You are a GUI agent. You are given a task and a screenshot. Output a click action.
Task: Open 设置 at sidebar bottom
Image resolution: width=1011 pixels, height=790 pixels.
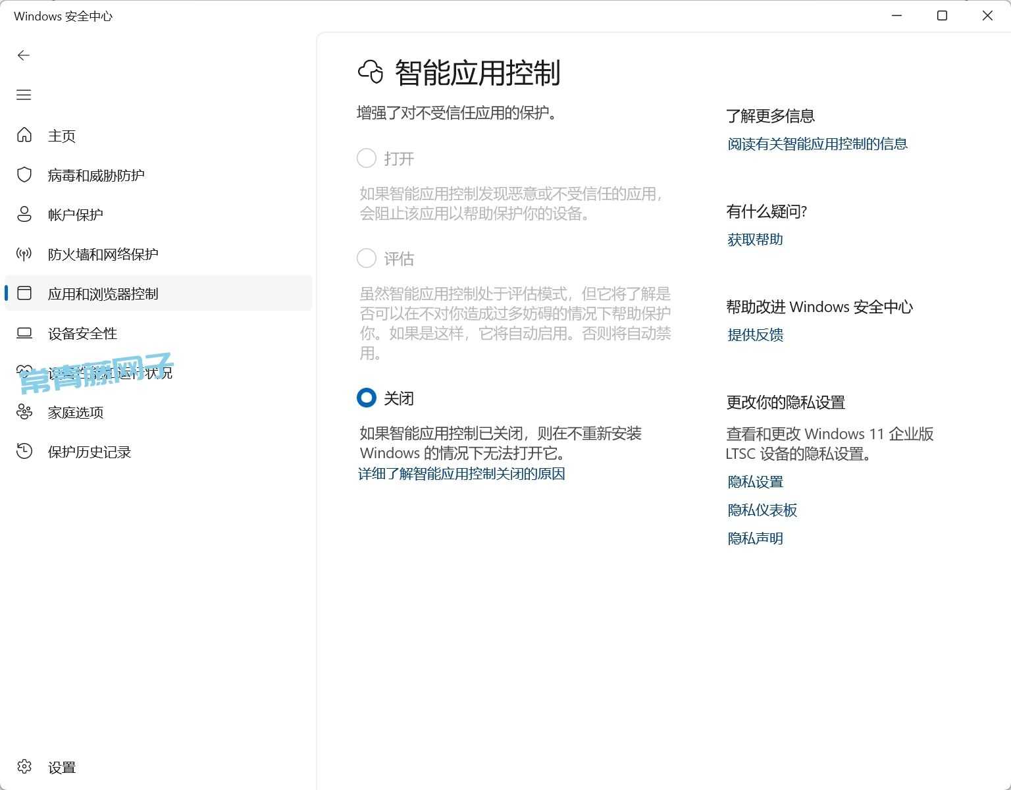click(x=158, y=767)
